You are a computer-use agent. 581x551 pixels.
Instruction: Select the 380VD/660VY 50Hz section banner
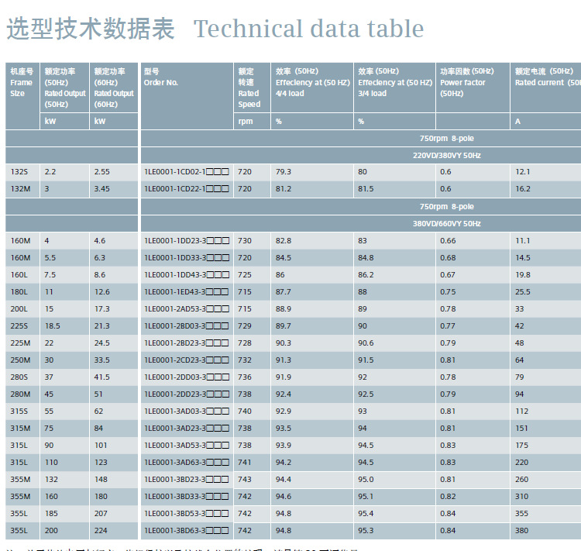361,224
